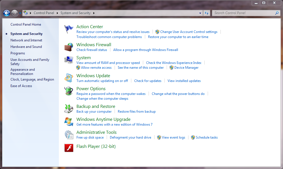Screen dimensions: 283x169
Task: Click Allow a program through Windows Firewall
Action: [x=146, y=50]
